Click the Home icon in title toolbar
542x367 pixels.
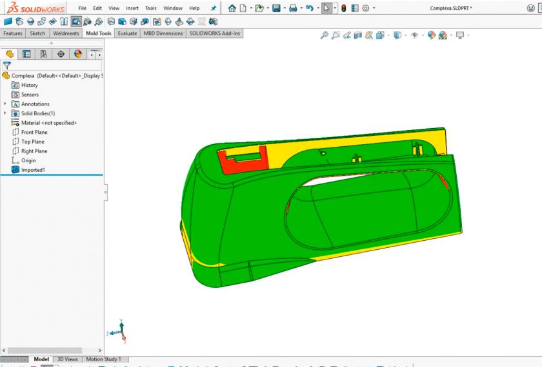click(x=232, y=8)
